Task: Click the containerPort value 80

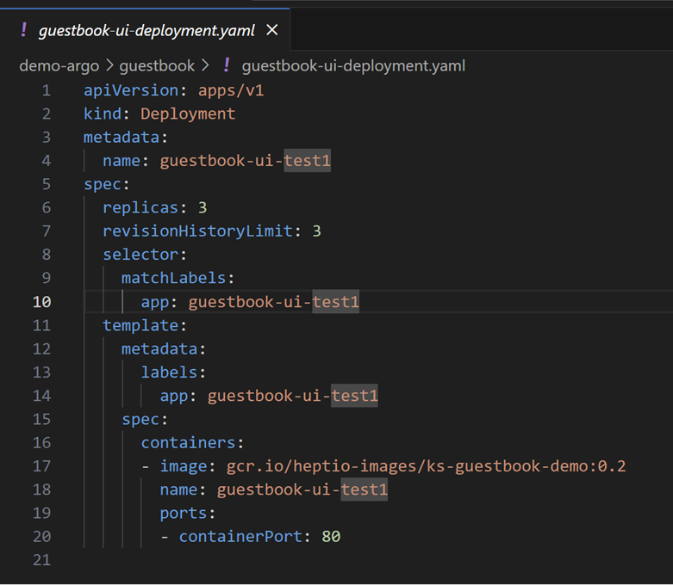Action: point(331,537)
